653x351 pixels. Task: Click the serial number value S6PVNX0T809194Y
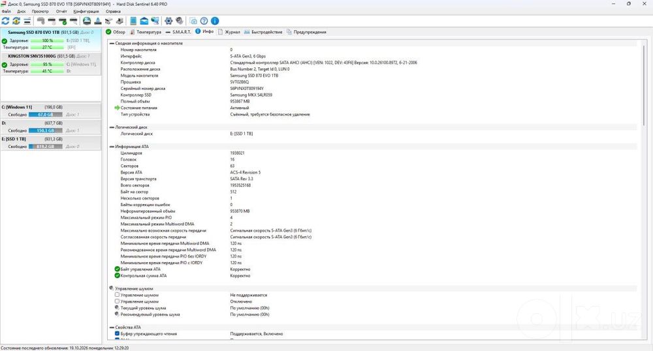pos(247,89)
